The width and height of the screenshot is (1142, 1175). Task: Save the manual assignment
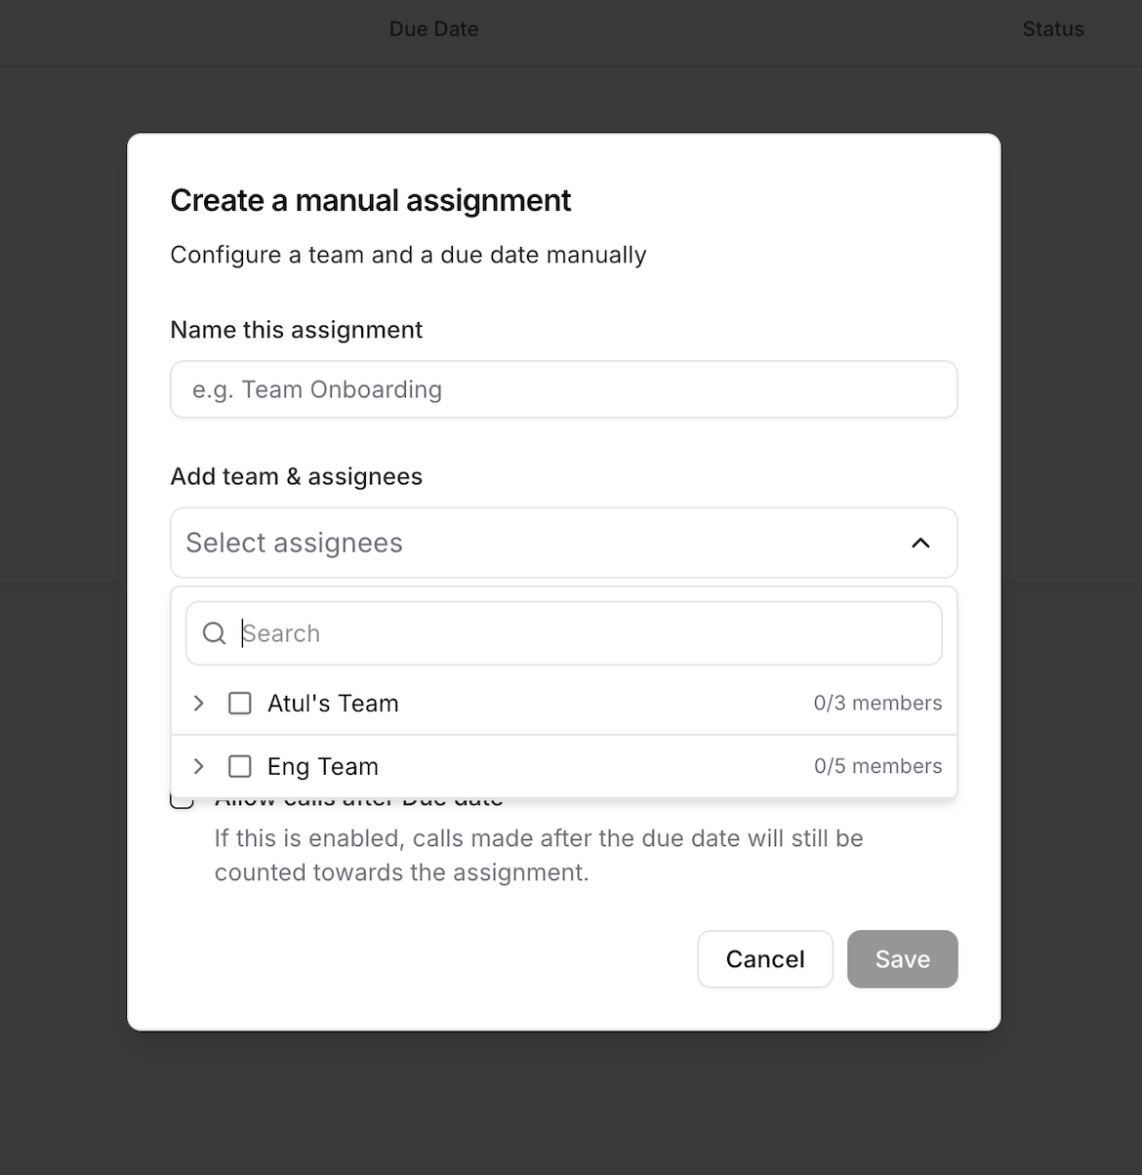tap(903, 959)
